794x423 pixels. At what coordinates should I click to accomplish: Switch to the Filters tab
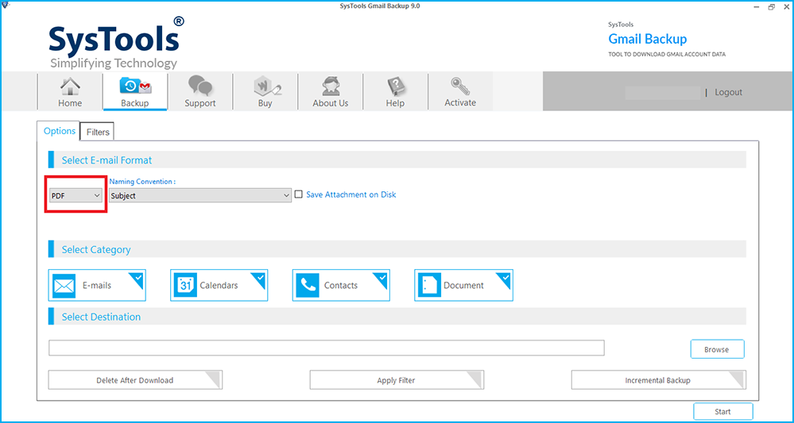tap(98, 132)
